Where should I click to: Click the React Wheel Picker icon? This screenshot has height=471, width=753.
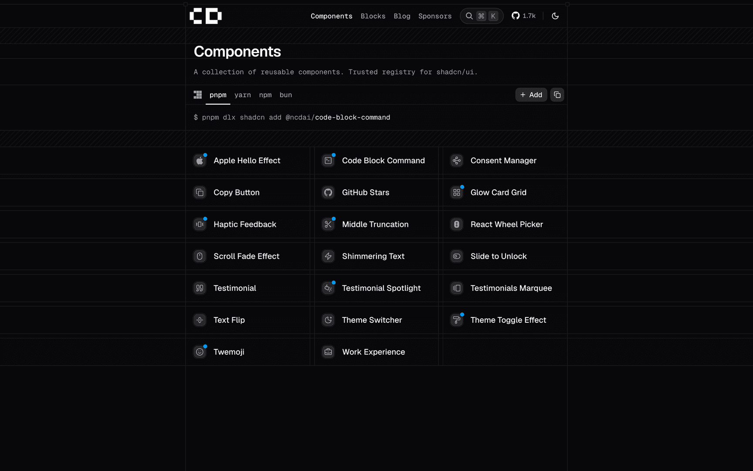click(457, 224)
